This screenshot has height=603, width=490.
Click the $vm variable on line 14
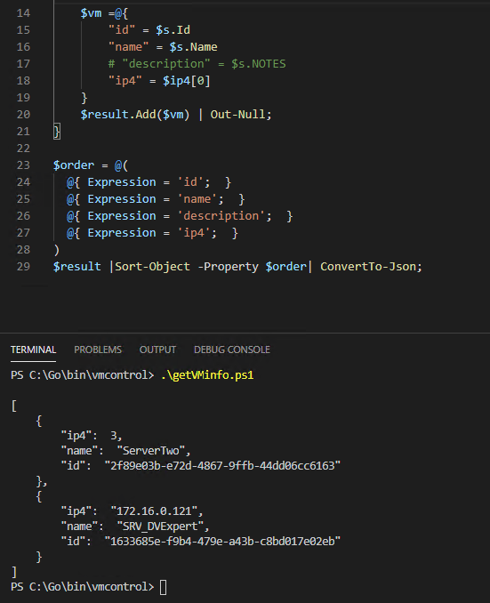click(92, 13)
